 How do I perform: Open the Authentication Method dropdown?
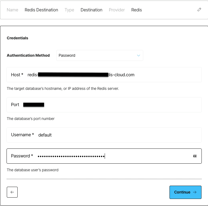click(100, 55)
